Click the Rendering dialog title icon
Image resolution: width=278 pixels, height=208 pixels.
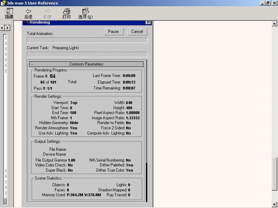[26, 22]
